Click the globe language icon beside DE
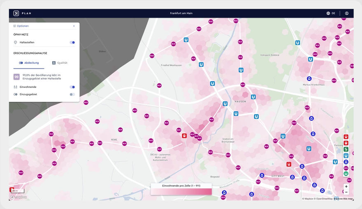Screen dimensions: 362x209 tap(328, 14)
